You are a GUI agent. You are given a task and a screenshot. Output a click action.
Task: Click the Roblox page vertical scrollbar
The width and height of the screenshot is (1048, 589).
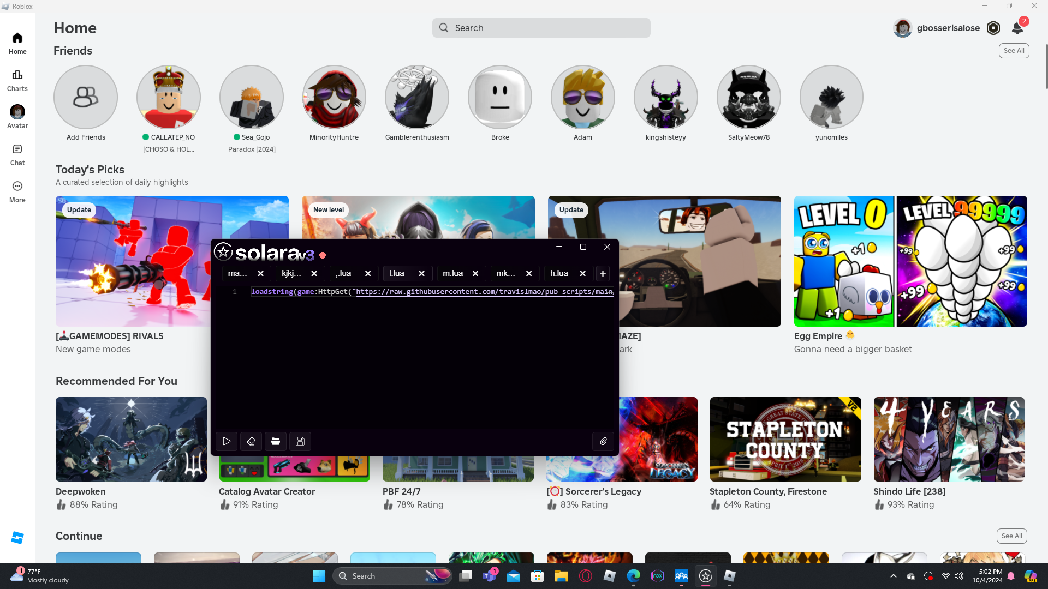1046,65
